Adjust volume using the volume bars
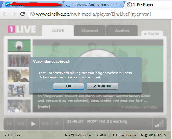The width and height of the screenshot is (172, 139). click(159, 124)
